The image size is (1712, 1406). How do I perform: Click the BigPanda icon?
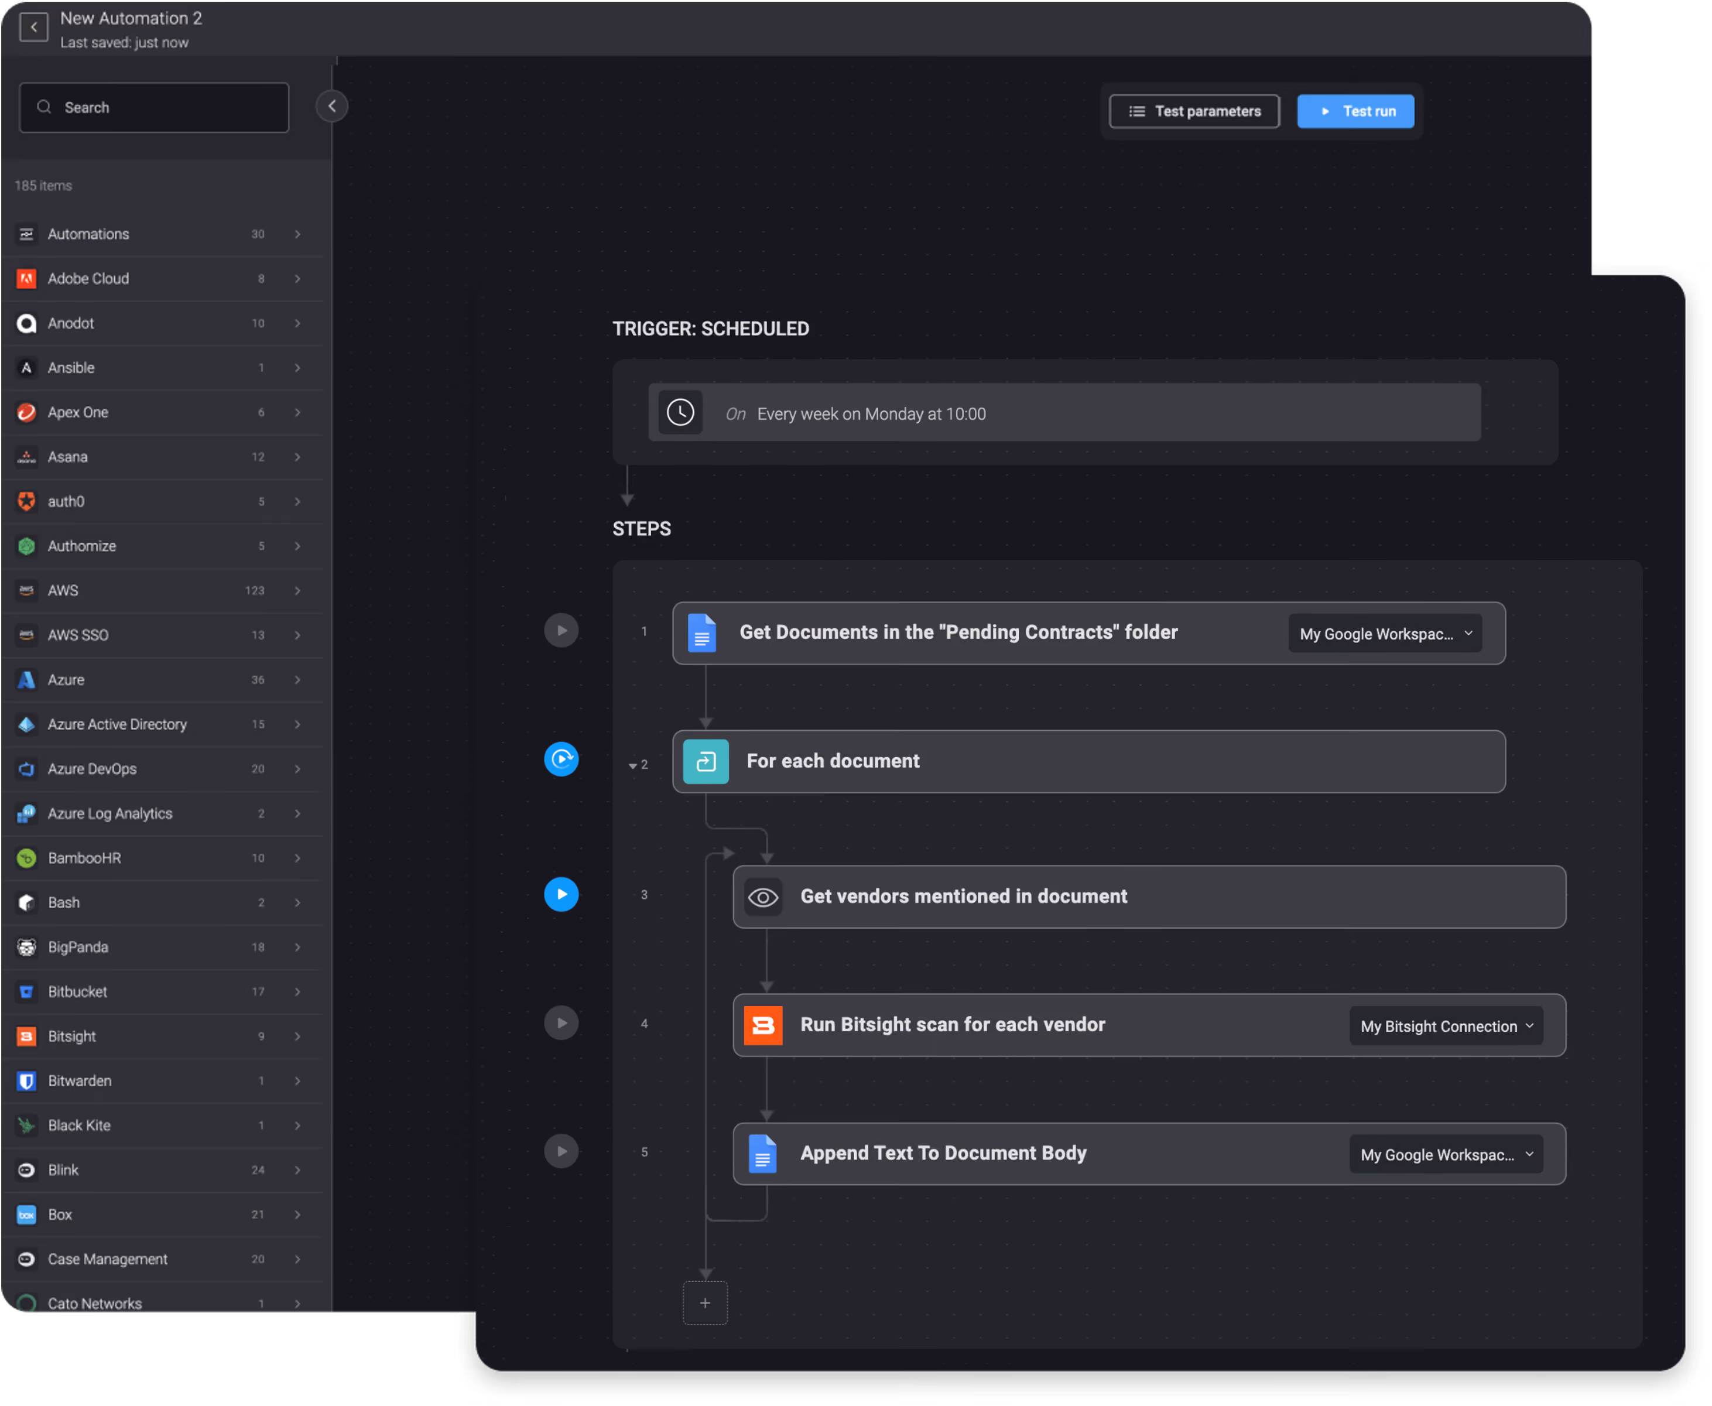pos(27,949)
